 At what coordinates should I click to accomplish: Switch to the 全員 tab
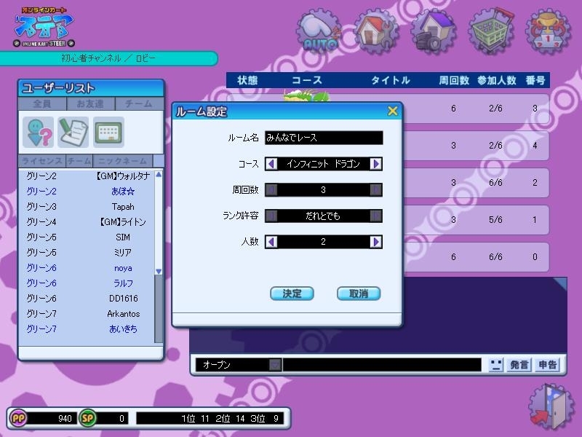pos(42,103)
